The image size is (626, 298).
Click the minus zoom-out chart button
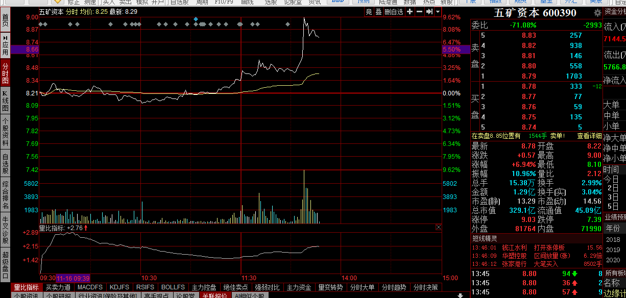click(x=419, y=12)
